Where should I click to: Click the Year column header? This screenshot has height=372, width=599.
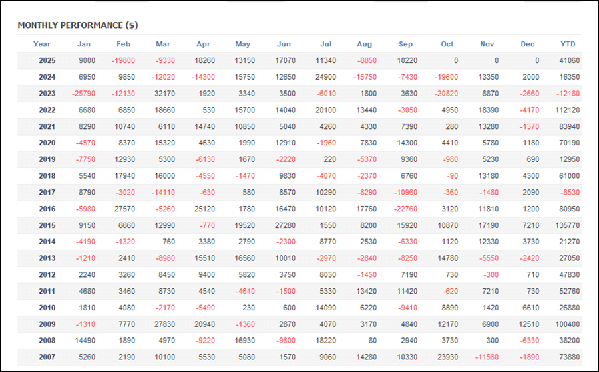42,45
